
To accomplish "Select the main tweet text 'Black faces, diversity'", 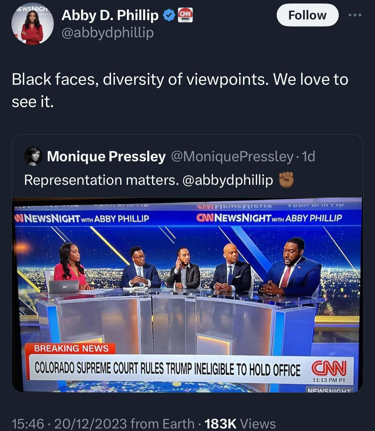I will tap(87, 79).
